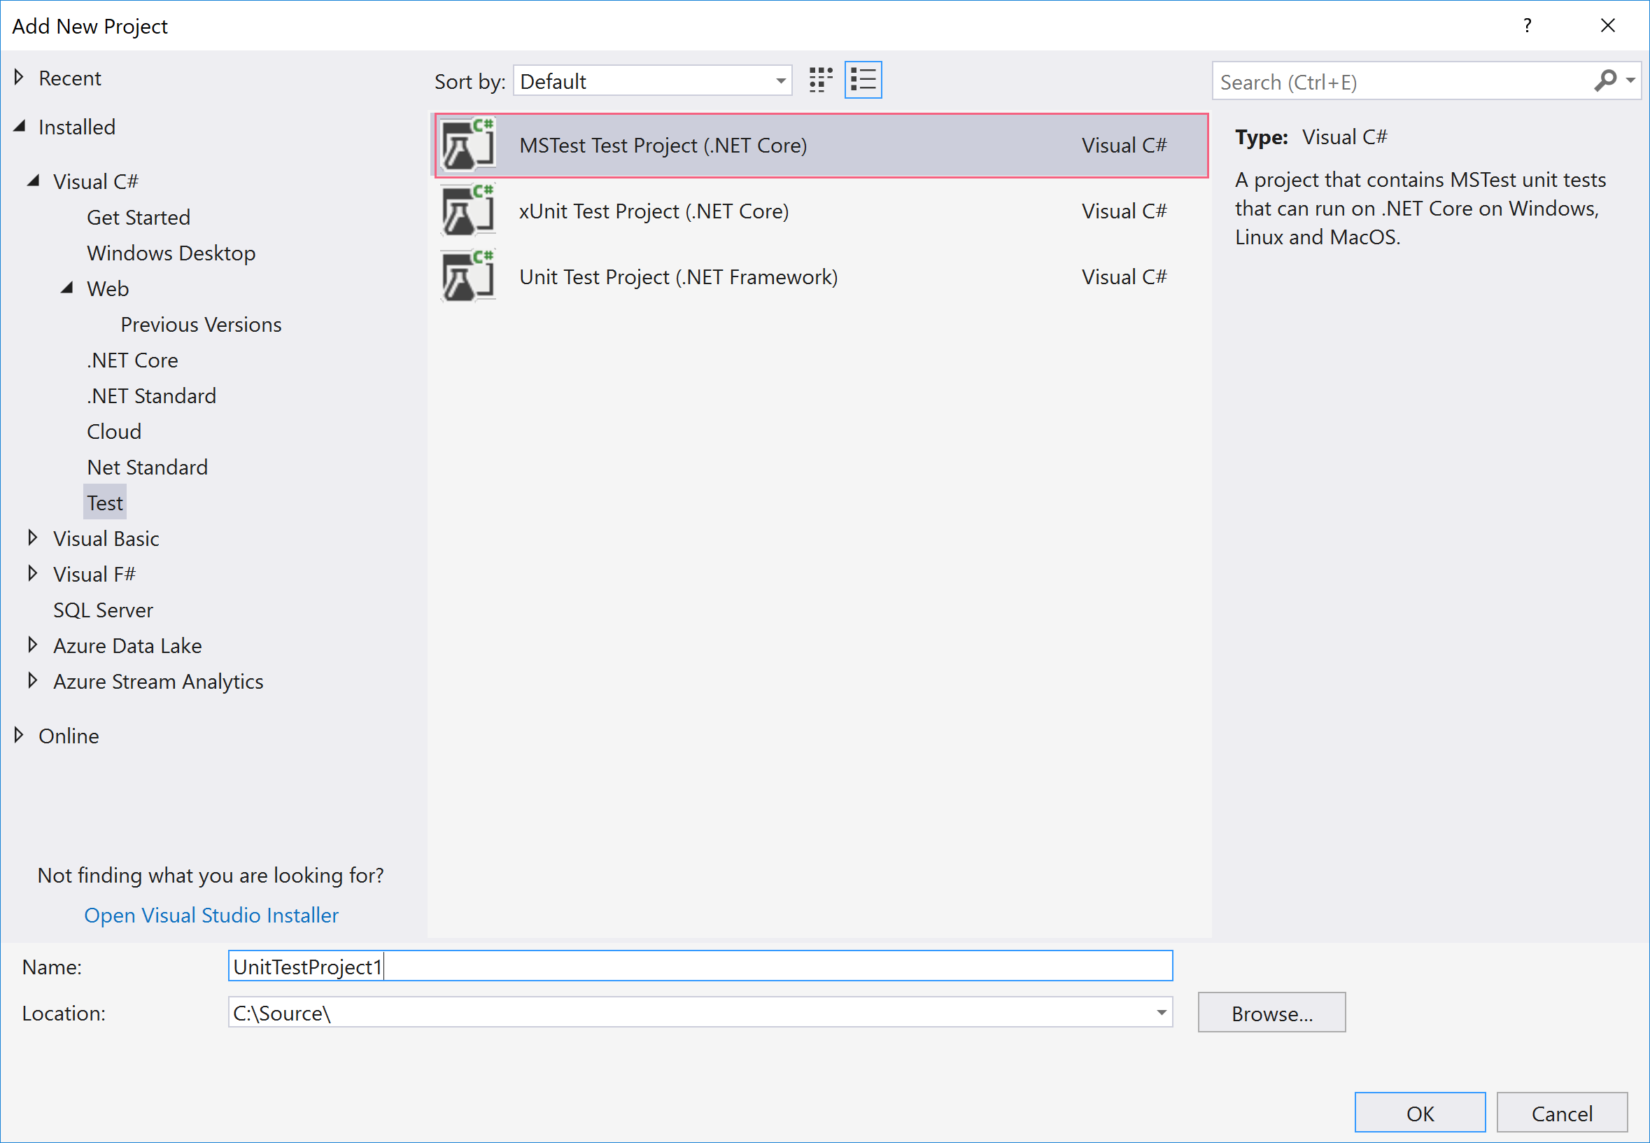Expand the Visual F# node
This screenshot has height=1143, width=1650.
pos(32,574)
